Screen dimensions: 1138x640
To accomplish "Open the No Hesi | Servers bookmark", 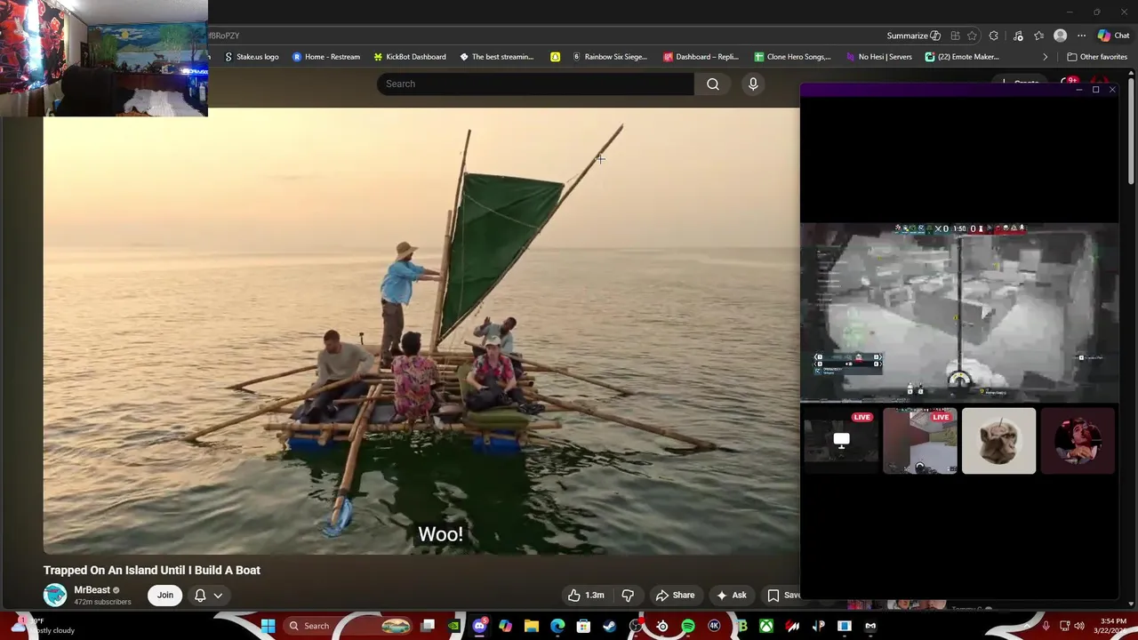I will pyautogui.click(x=878, y=57).
